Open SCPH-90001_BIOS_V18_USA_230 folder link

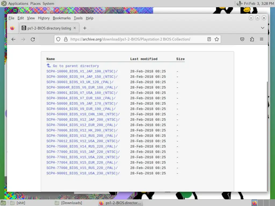click(x=83, y=173)
